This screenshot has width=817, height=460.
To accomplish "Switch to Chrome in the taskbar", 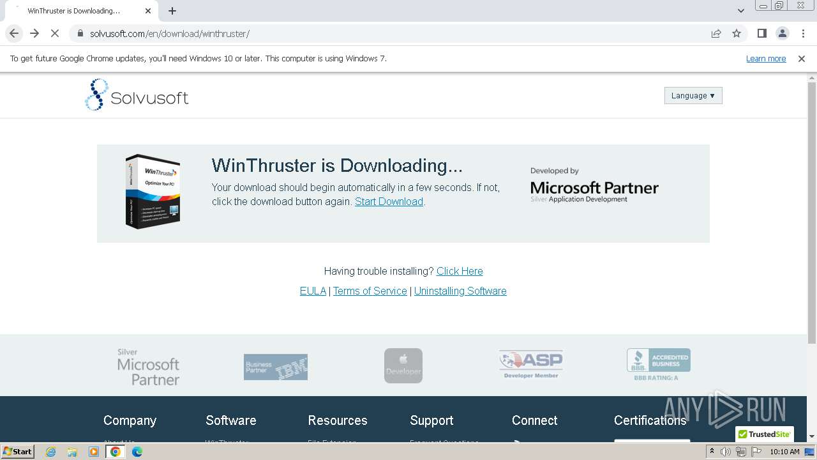I will coord(116,452).
